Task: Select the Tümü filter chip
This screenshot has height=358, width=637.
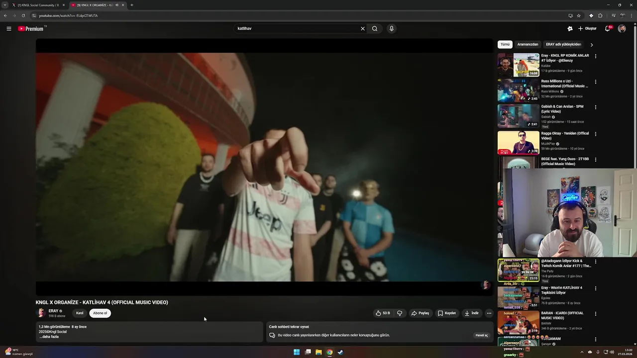Action: pyautogui.click(x=505, y=44)
